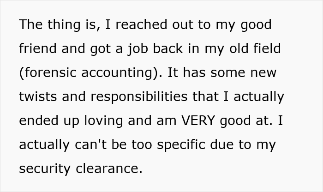Click the word "clearance" in the last line
The image size is (323, 192).
coord(109,168)
